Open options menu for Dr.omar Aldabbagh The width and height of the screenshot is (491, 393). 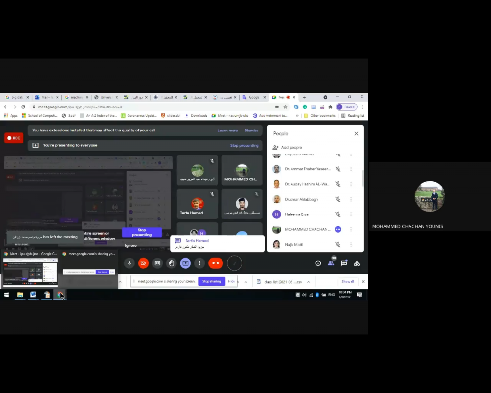click(x=351, y=199)
